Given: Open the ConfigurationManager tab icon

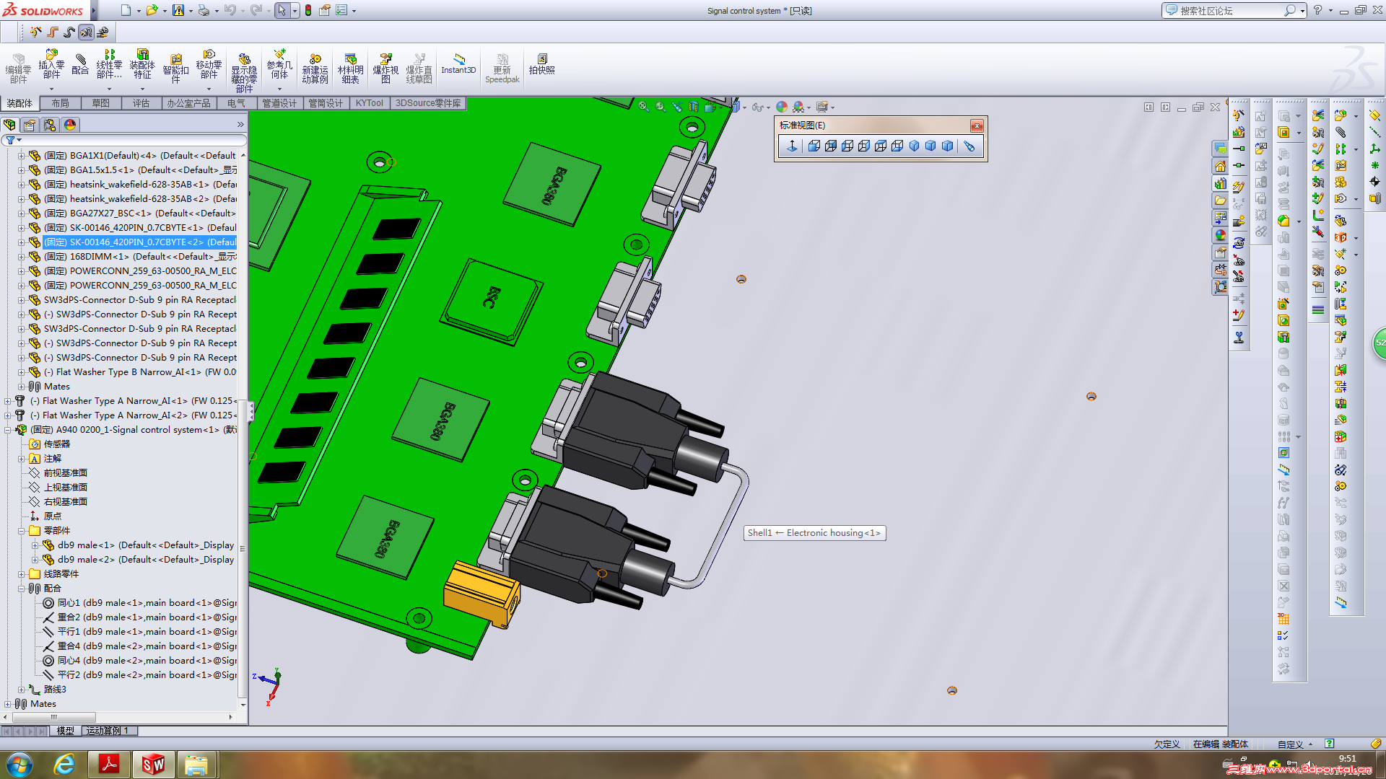Looking at the screenshot, I should pos(50,125).
